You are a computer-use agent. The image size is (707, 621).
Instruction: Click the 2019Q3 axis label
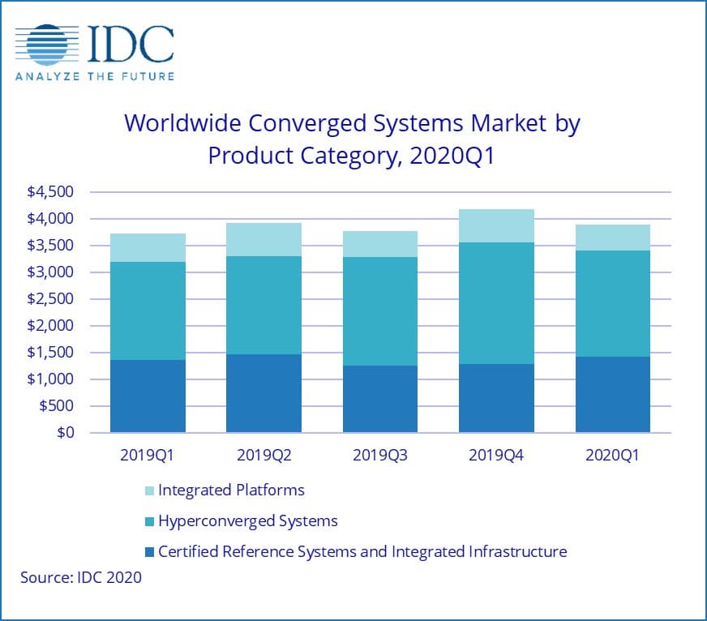[379, 455]
